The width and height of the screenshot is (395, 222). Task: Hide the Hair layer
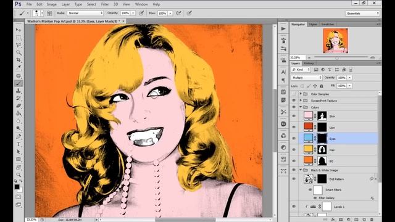click(x=294, y=150)
